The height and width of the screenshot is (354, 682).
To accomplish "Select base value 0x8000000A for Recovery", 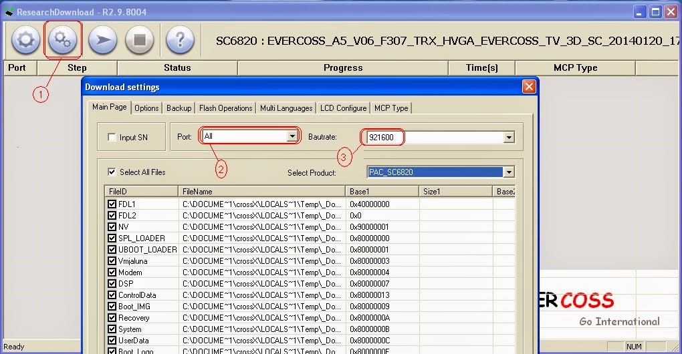I will (370, 317).
